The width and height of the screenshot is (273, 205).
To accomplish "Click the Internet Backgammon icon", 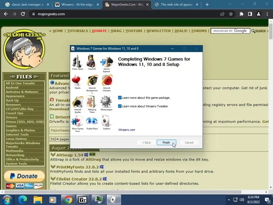I will [92, 81].
